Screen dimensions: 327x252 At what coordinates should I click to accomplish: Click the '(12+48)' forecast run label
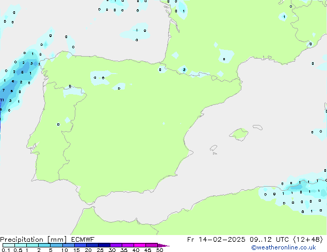[308, 240]
